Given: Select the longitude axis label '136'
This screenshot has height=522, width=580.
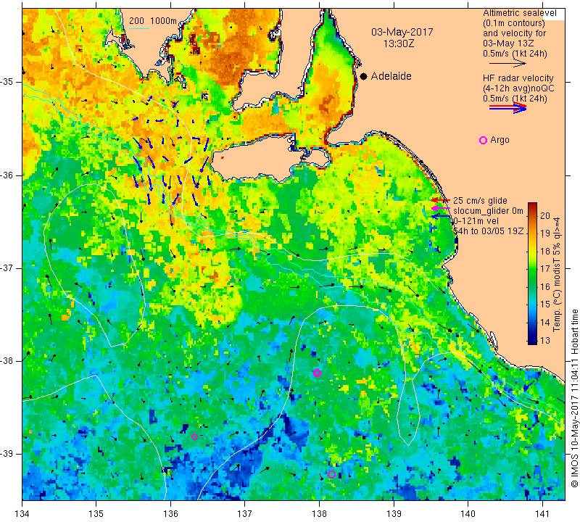Looking at the screenshot, I should coord(170,514).
